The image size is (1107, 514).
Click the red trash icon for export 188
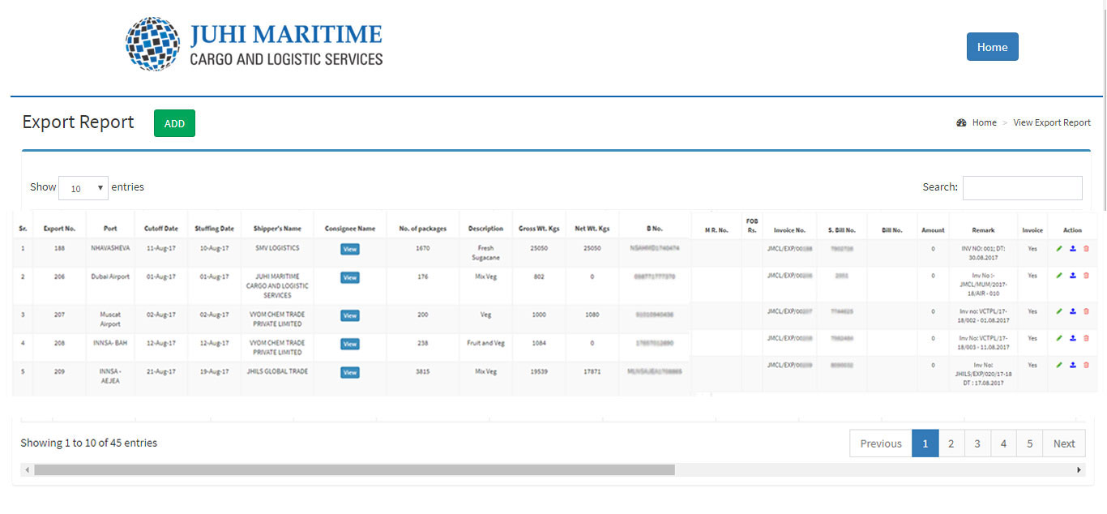(x=1086, y=249)
